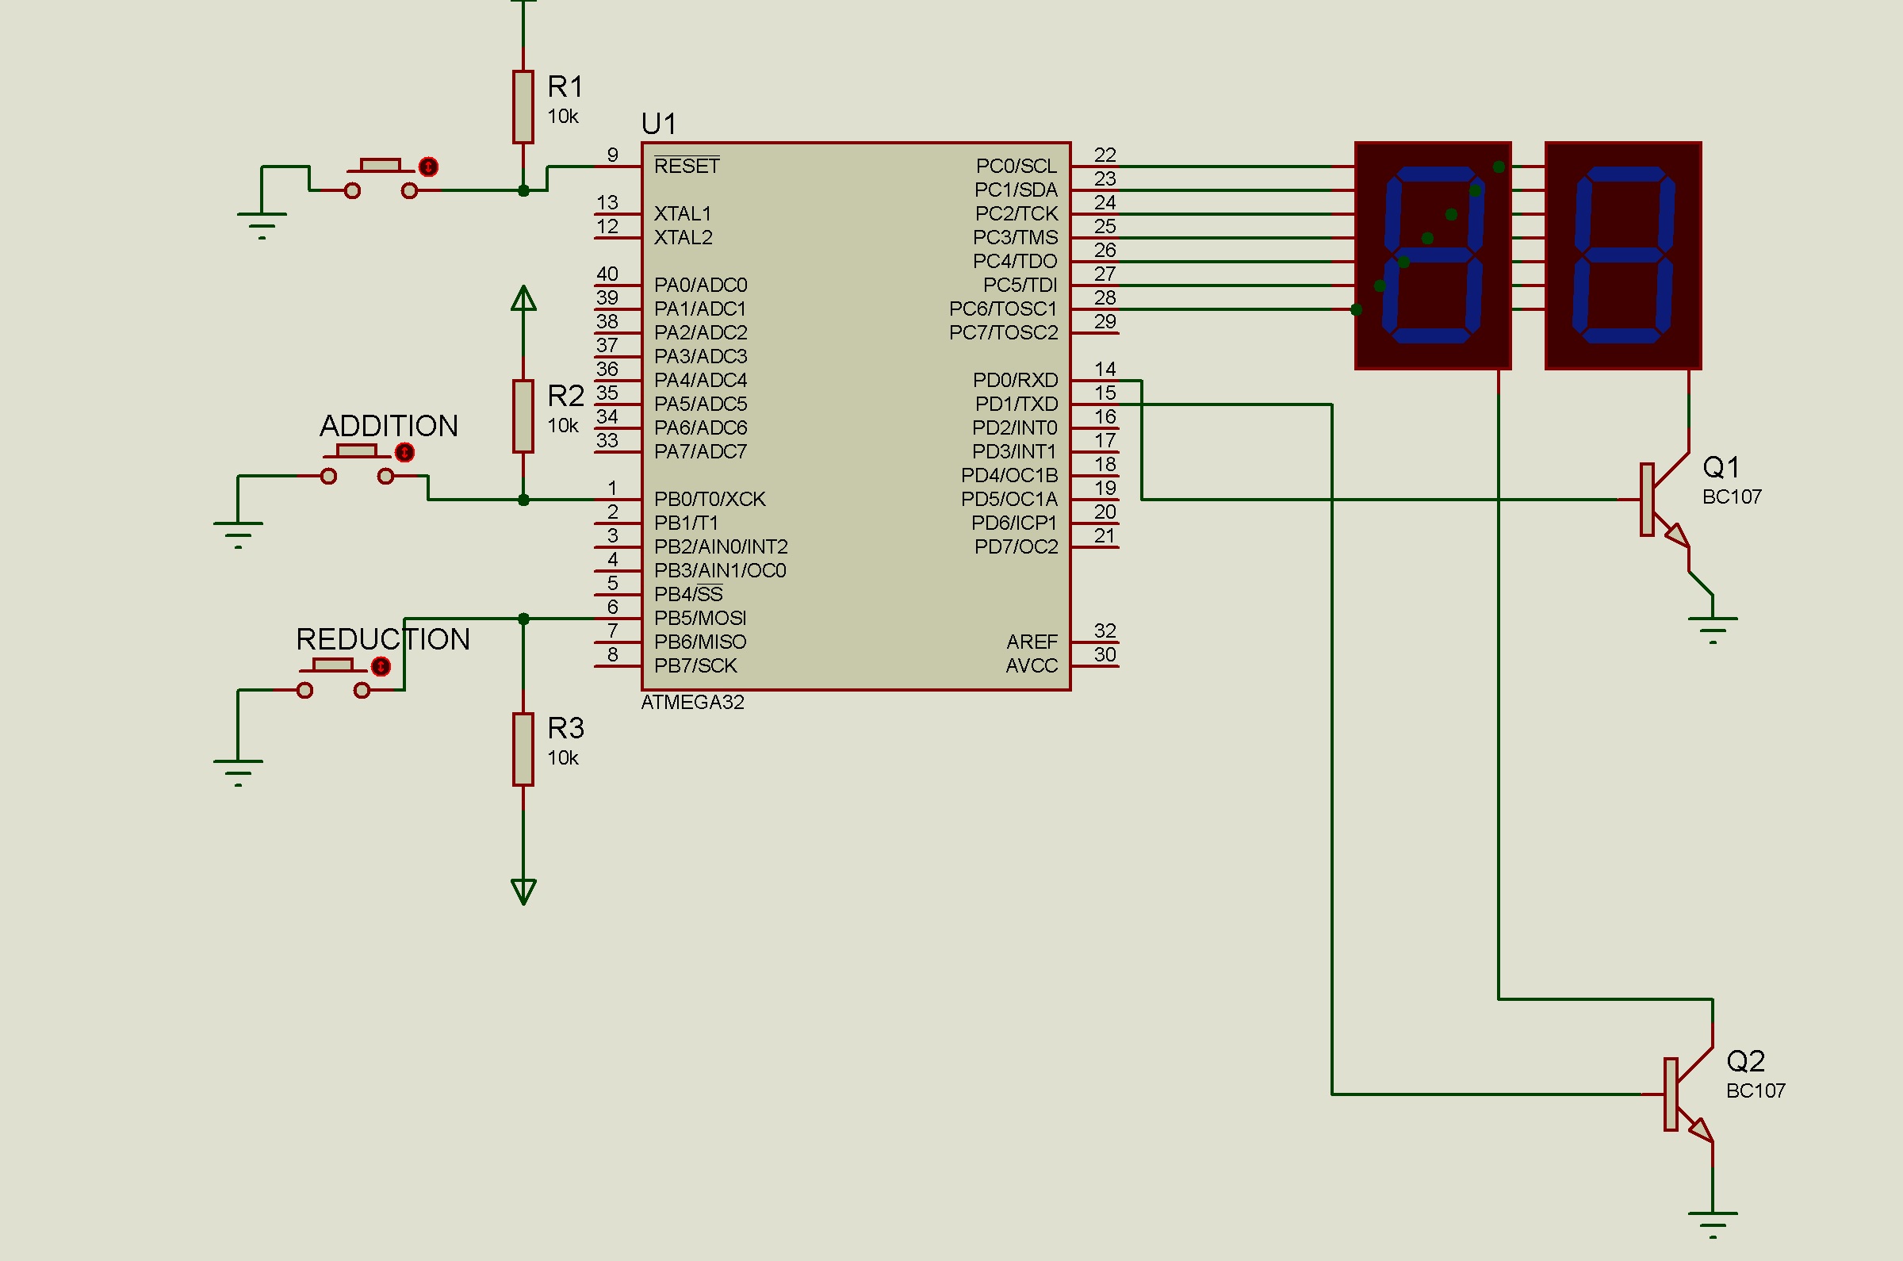The image size is (1903, 1261).
Task: Click the right seven-segment display
Action: [1622, 255]
